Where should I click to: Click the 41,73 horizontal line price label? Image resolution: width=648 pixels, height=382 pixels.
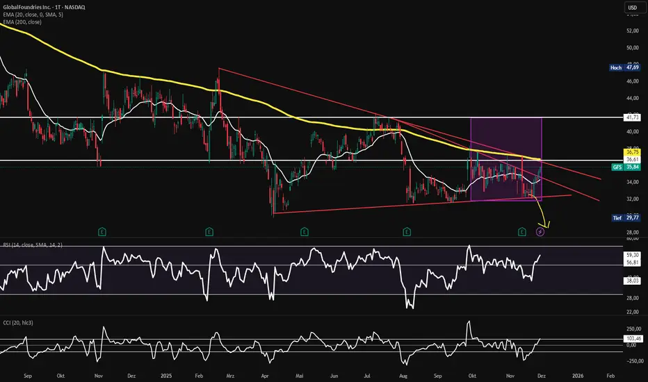tap(633, 117)
